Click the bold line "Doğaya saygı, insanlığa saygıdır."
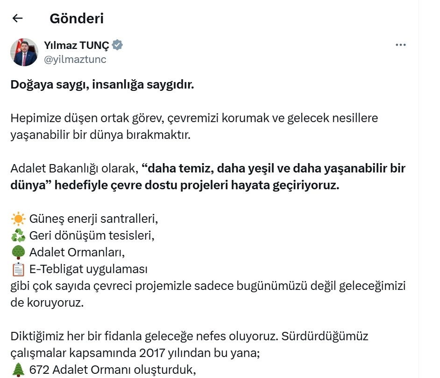 pos(102,85)
